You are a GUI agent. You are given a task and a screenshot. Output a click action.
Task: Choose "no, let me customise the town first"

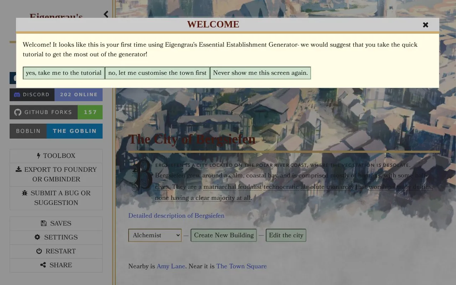click(x=157, y=73)
